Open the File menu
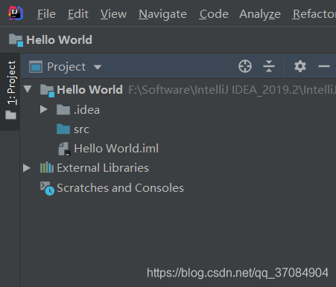336x287 pixels. (x=46, y=14)
